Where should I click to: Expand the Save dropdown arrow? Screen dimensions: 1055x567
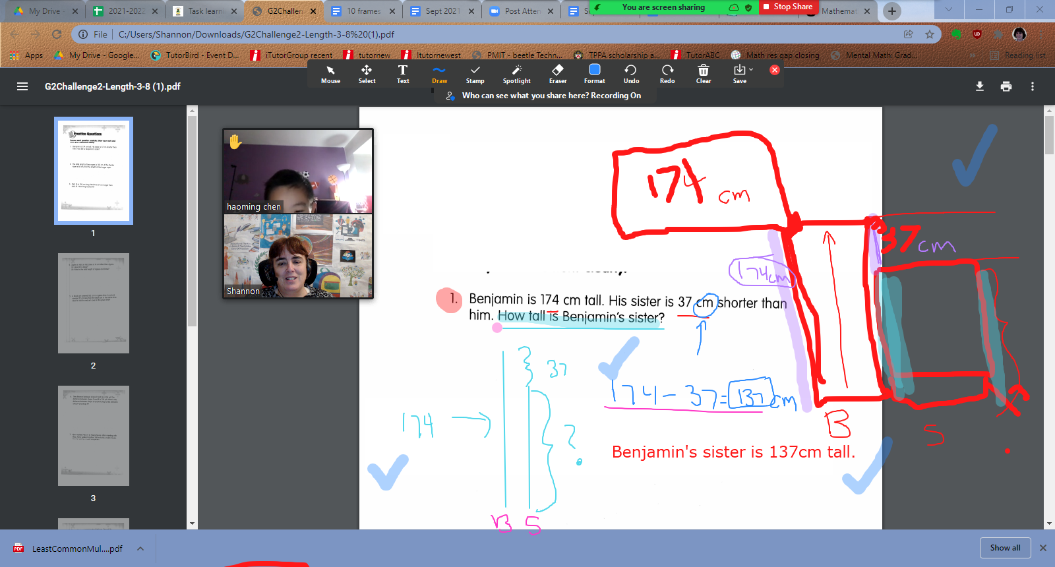point(751,69)
